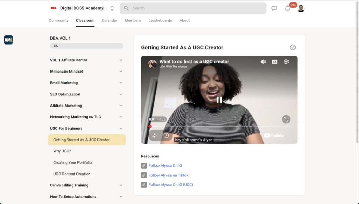Select the Classroom tab
The width and height of the screenshot is (359, 204).
(85, 20)
